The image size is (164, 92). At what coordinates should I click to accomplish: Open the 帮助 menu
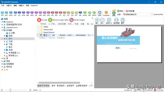[x=28, y=6]
